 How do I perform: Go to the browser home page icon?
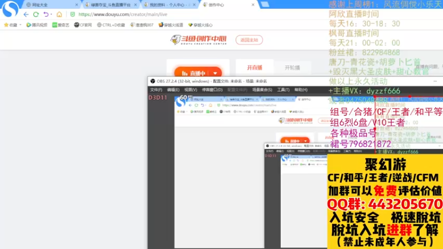pyautogui.click(x=59, y=14)
